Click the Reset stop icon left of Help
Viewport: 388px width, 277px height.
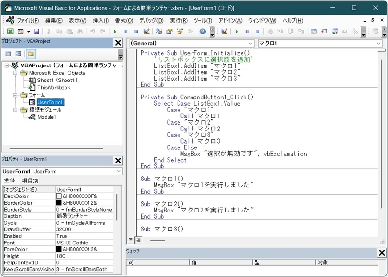pos(136,32)
